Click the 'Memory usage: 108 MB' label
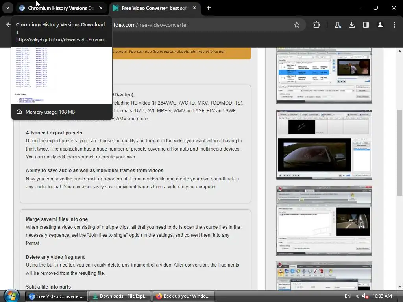Viewport: 403px width, 302px height. [x=50, y=112]
